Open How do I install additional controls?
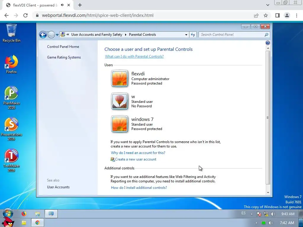 139,188
